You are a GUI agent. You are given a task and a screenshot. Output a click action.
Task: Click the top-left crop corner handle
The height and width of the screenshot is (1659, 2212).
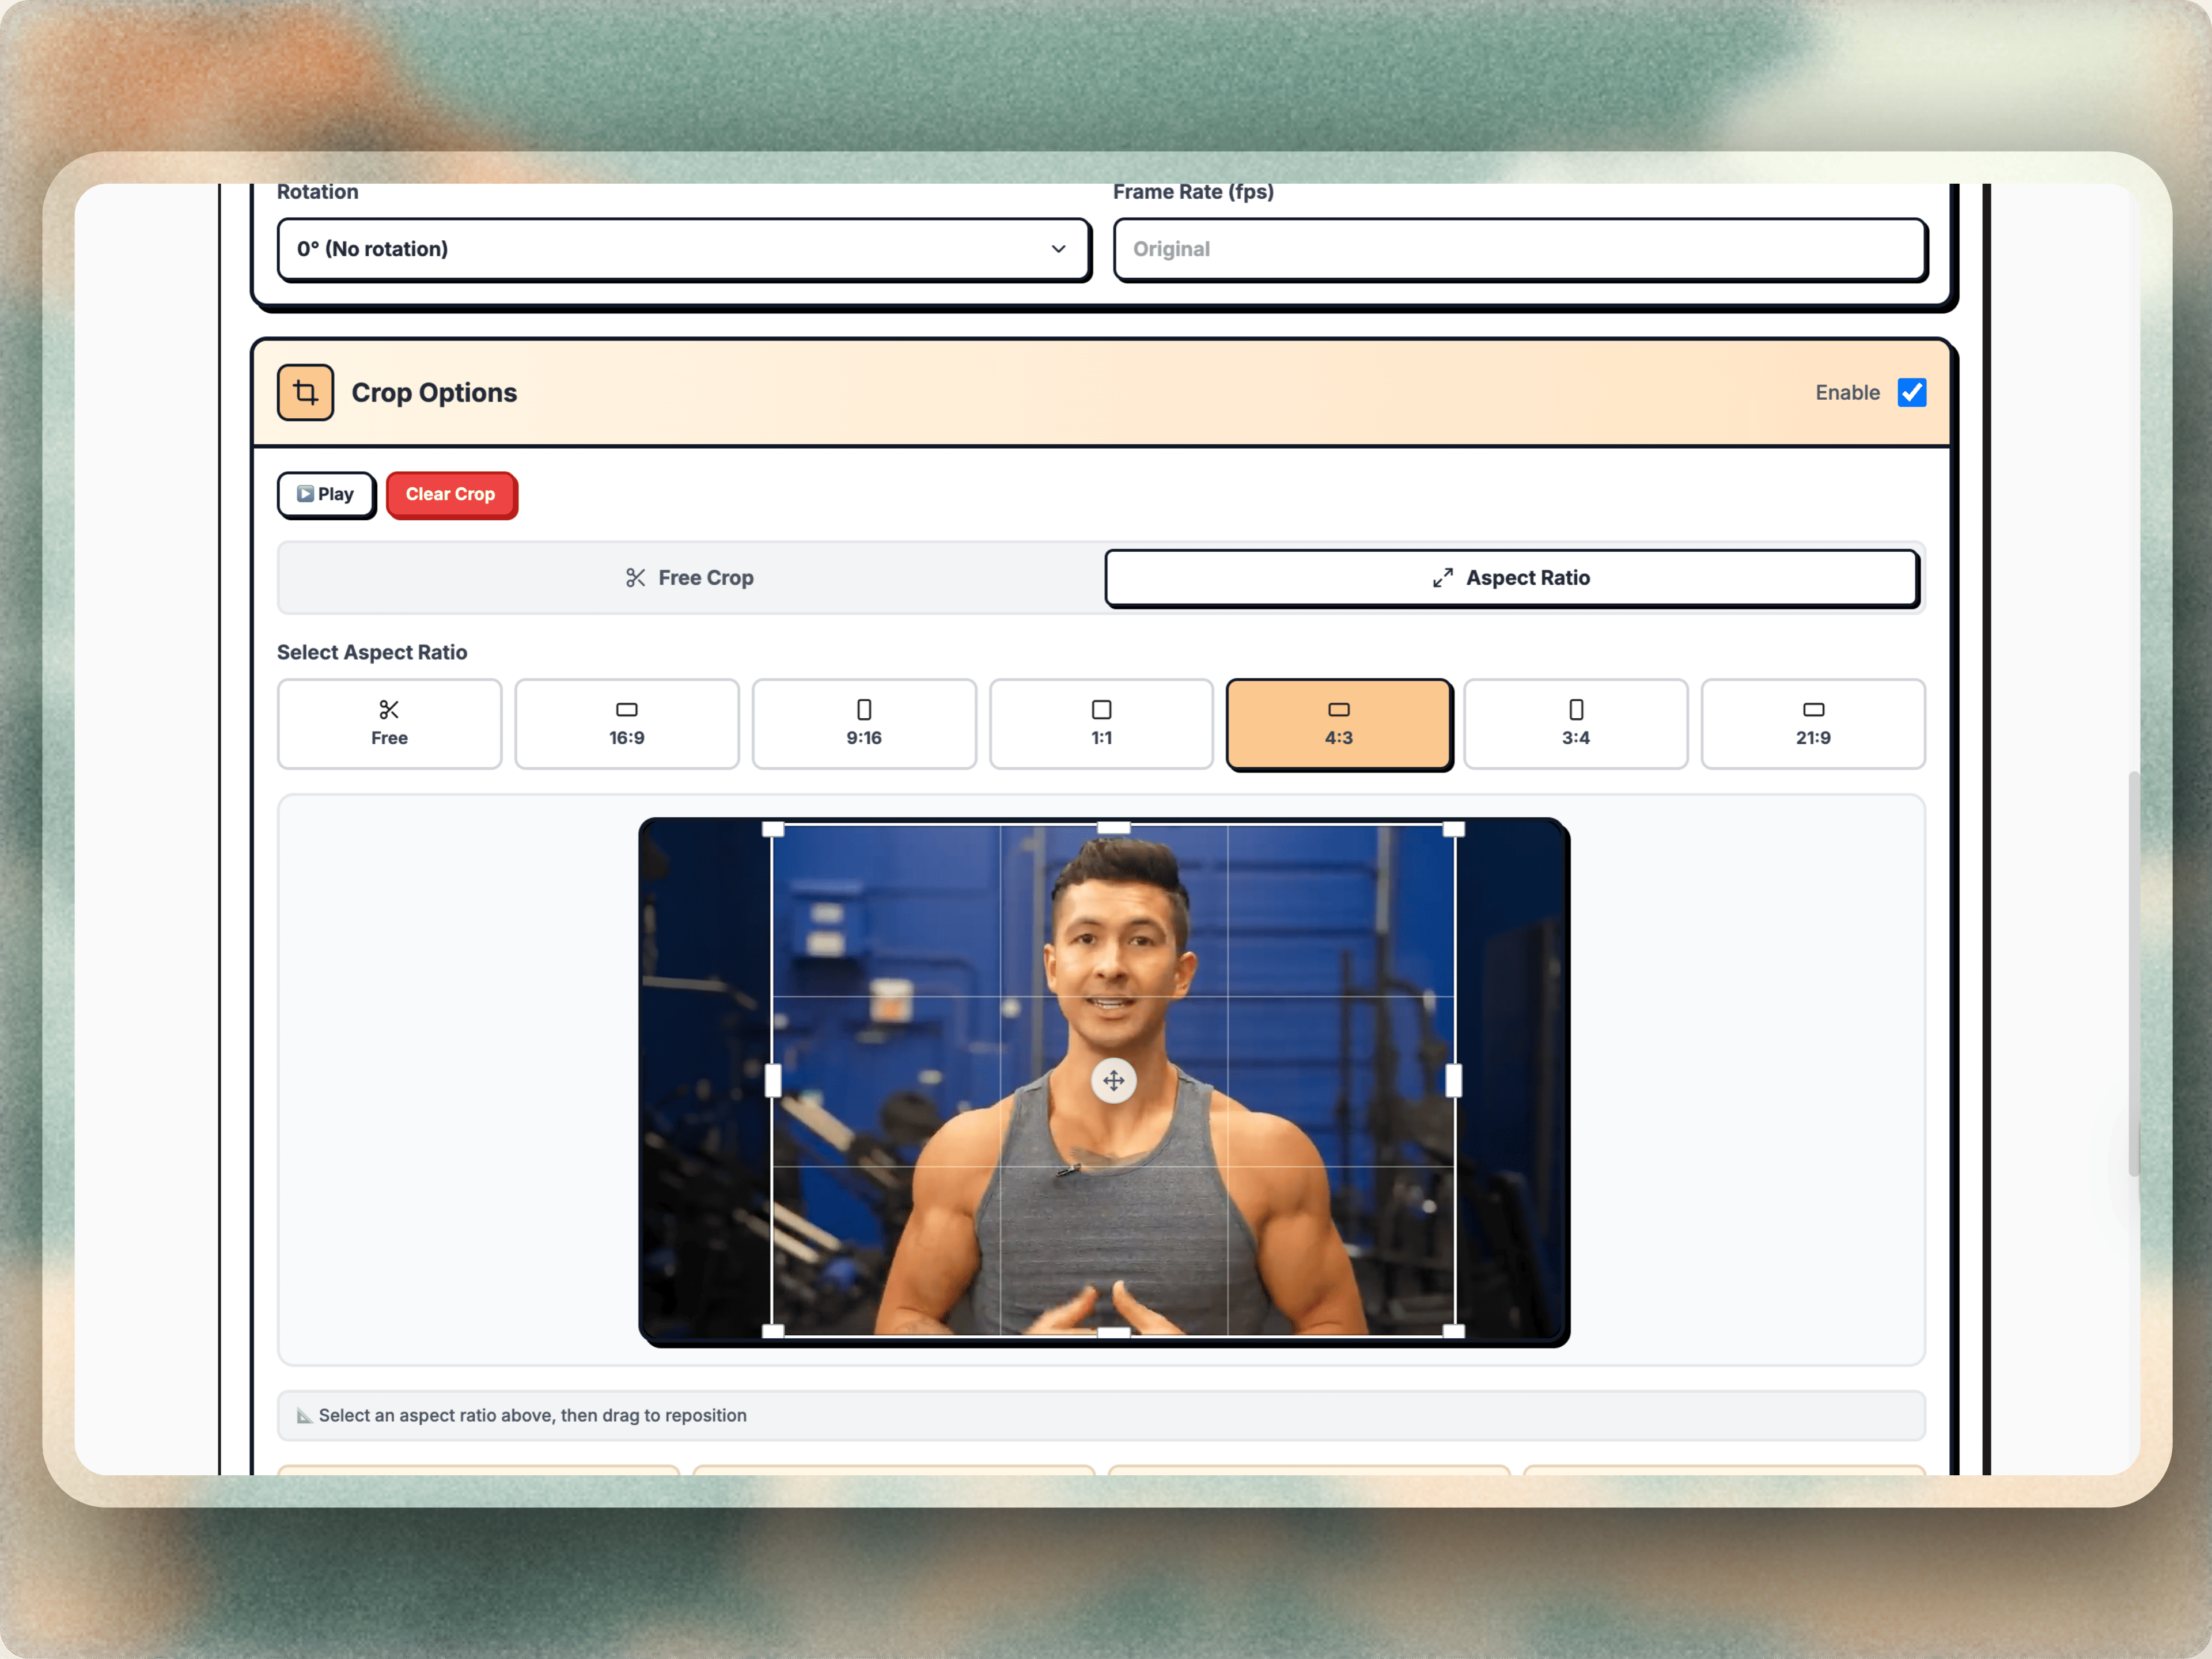[773, 828]
